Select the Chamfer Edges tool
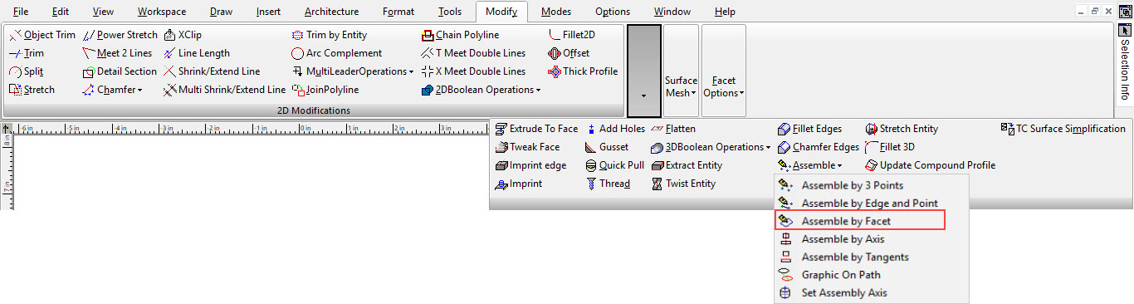Viewport: 1134px width, 304px height. 819,147
